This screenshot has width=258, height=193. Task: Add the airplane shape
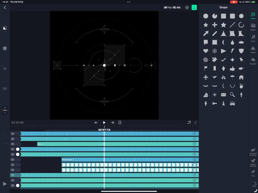pyautogui.click(x=206, y=77)
